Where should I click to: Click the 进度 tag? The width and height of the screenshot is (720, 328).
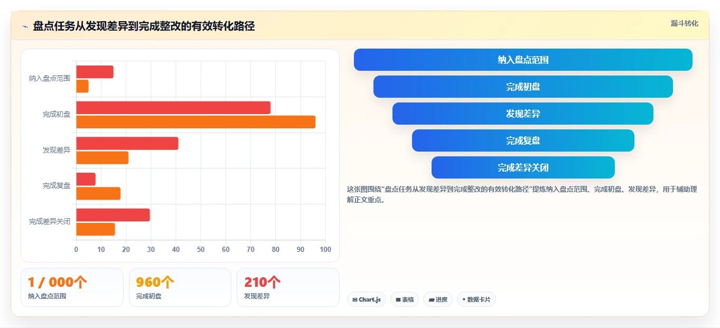pos(438,299)
